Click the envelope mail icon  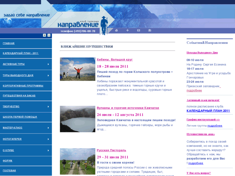click(139, 30)
